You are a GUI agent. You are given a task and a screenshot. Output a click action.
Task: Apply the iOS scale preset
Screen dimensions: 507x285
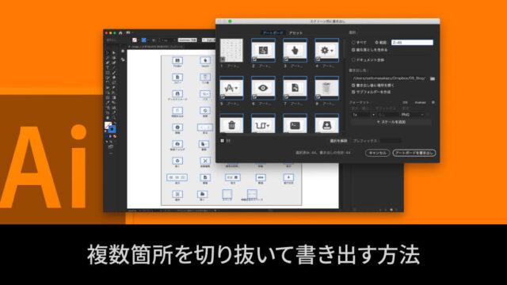pyautogui.click(x=405, y=102)
